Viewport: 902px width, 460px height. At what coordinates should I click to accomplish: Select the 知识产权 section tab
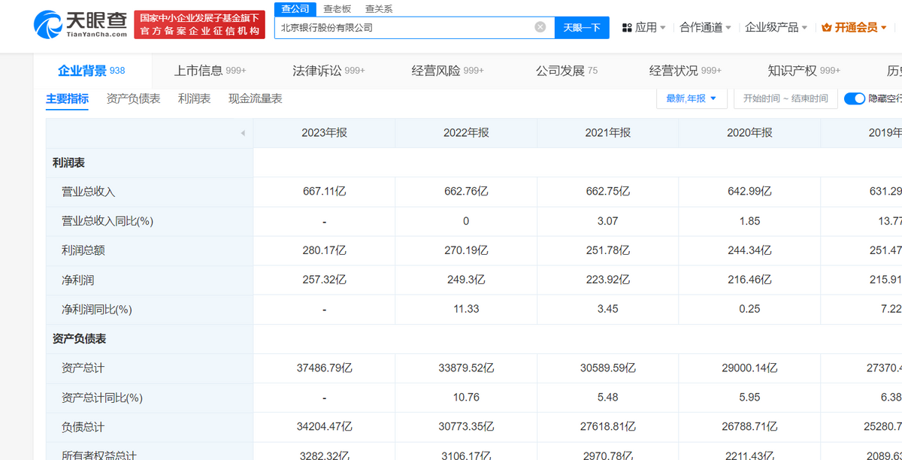click(804, 71)
